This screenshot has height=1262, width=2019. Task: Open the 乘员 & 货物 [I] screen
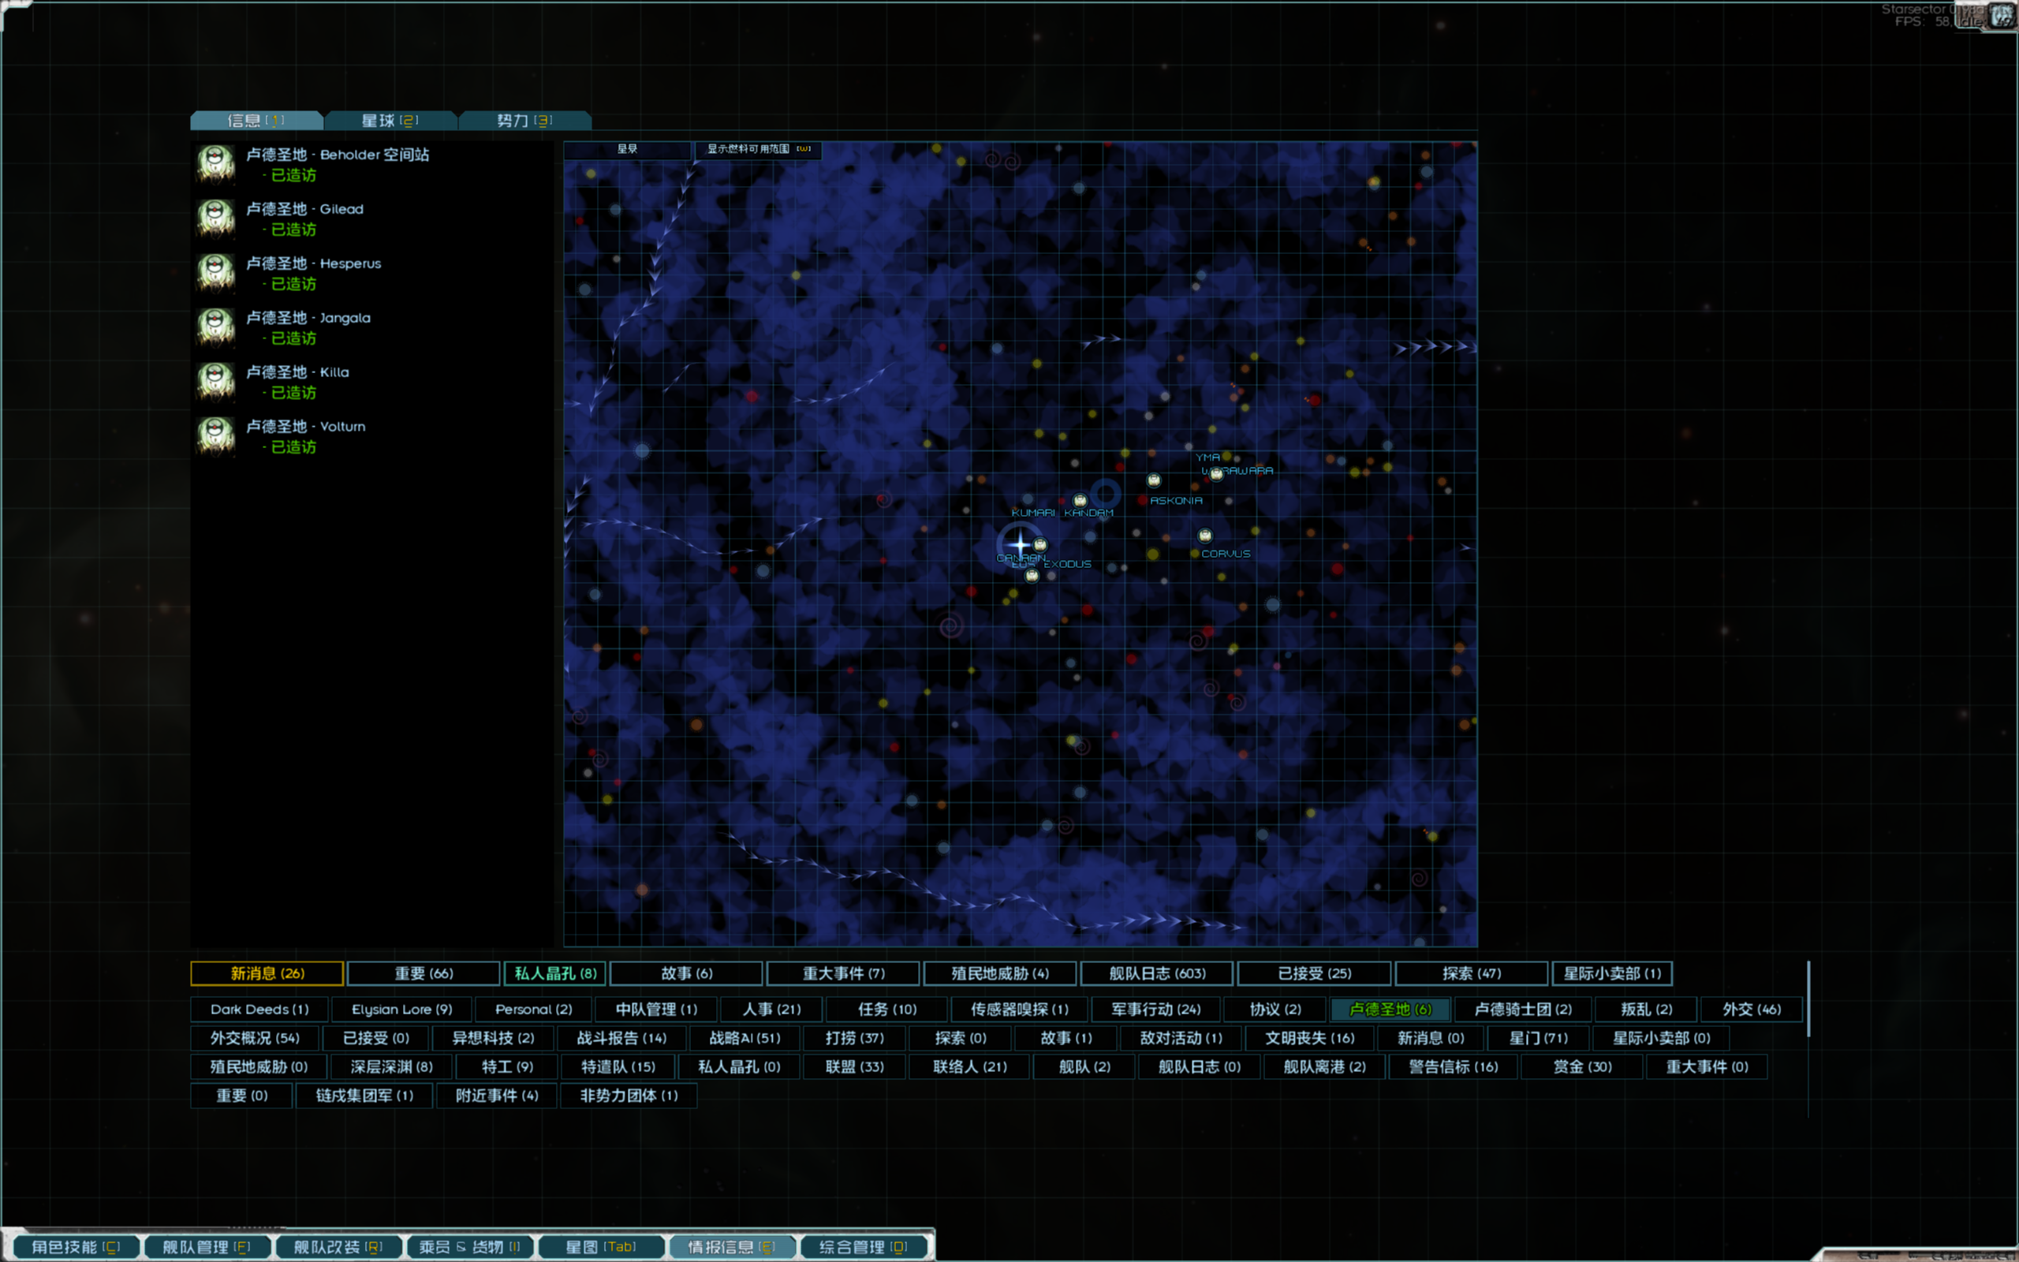[469, 1247]
